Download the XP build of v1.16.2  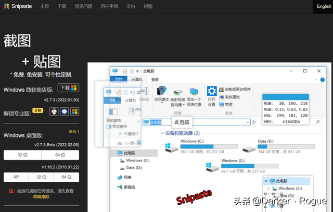[16, 177]
